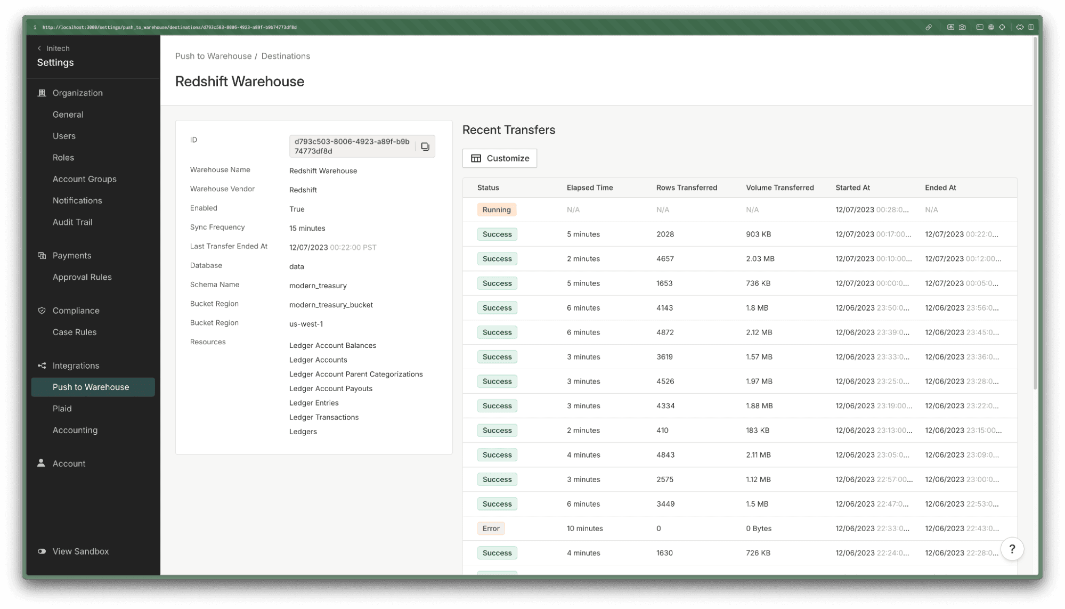Open Approval Rules under Payments
The image size is (1065, 609).
[x=82, y=277]
